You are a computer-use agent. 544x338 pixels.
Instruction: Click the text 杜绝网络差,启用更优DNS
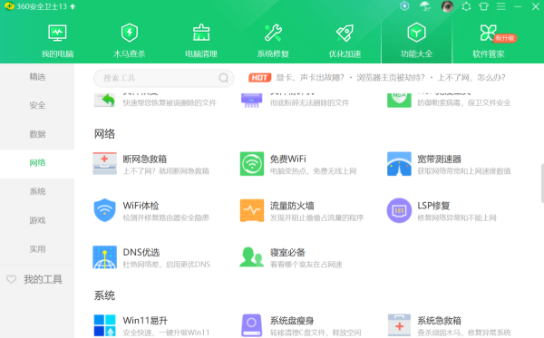click(x=167, y=265)
